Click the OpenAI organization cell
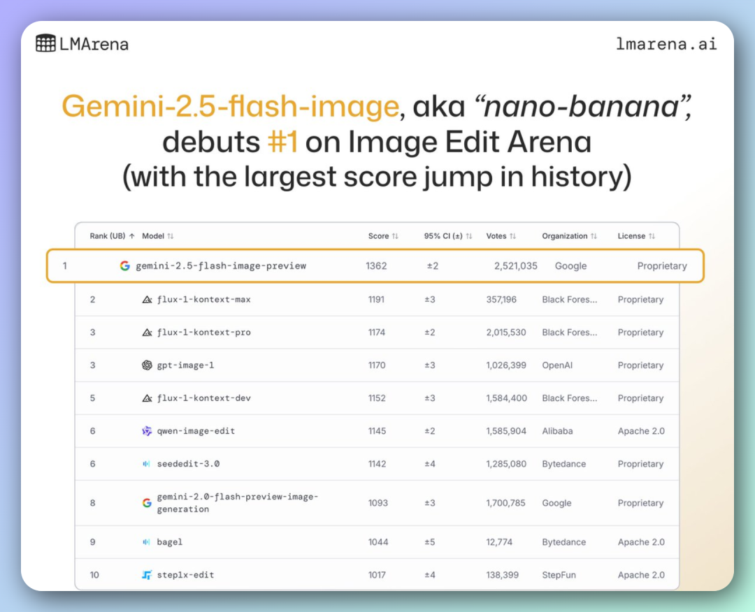The height and width of the screenshot is (612, 755). pyautogui.click(x=557, y=365)
